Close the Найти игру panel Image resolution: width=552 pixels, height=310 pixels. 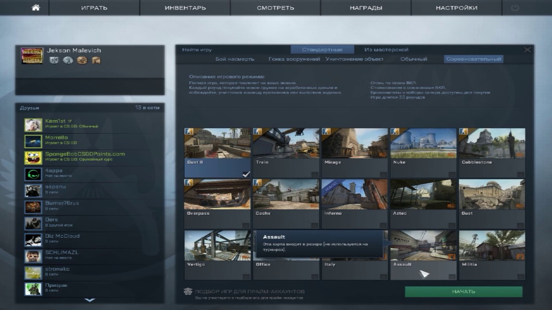[527, 50]
